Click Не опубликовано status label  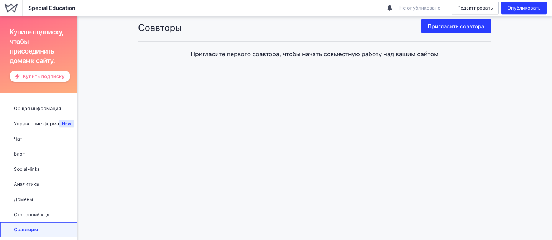tap(420, 8)
